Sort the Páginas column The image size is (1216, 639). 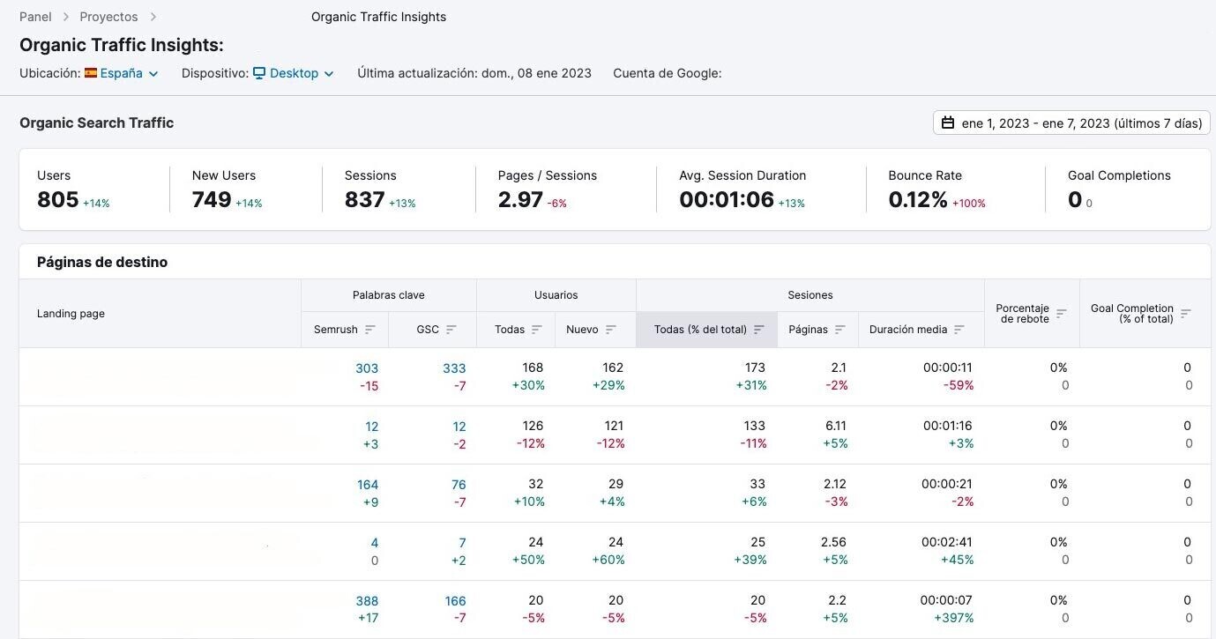(x=839, y=329)
